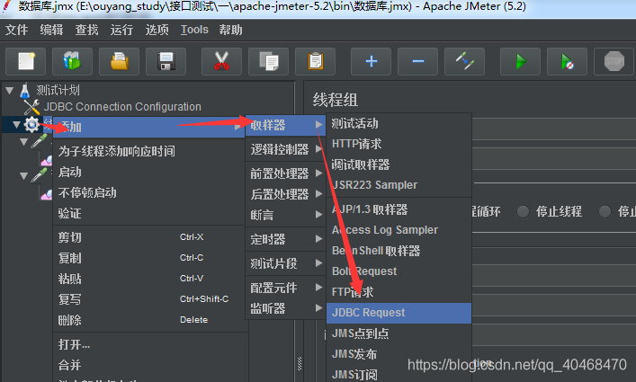Image resolution: width=636 pixels, height=382 pixels.
Task: Open the 编辑 menu
Action: [x=51, y=30]
